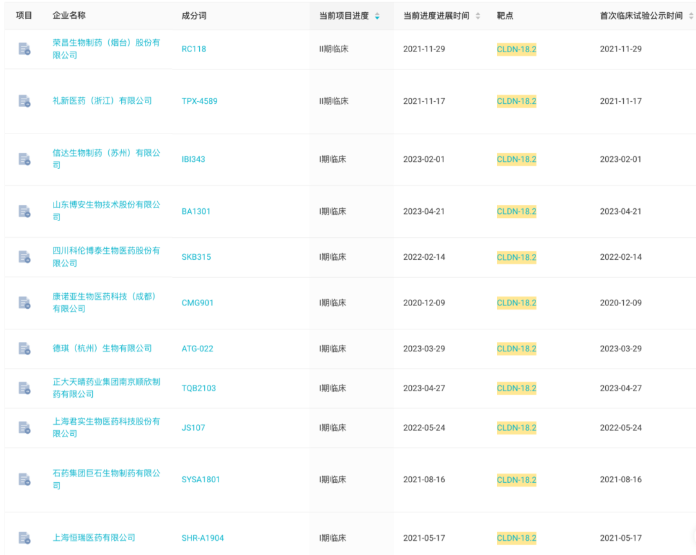Open ingredient link CMG901
Screen dimensions: 696x555
(x=197, y=303)
